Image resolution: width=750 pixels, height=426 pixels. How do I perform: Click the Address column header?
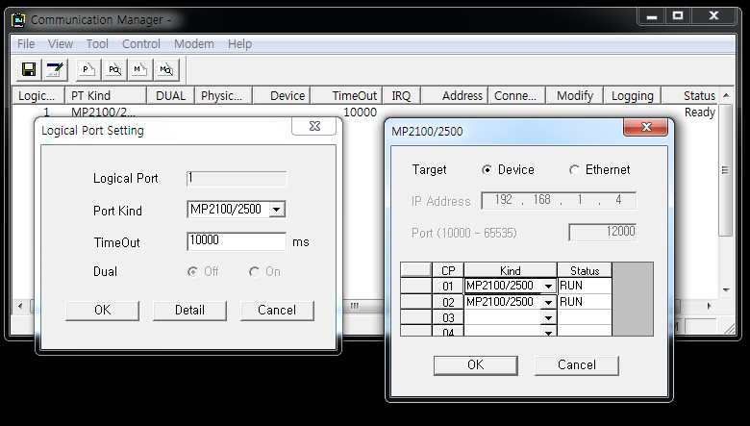click(455, 95)
